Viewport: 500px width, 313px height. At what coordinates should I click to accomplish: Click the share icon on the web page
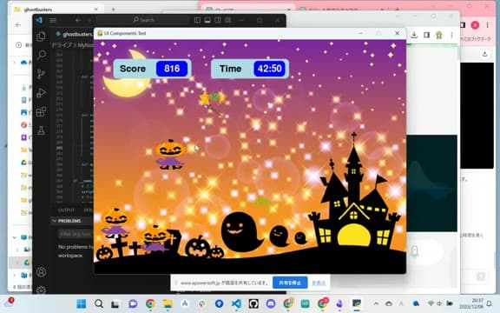(x=484, y=54)
